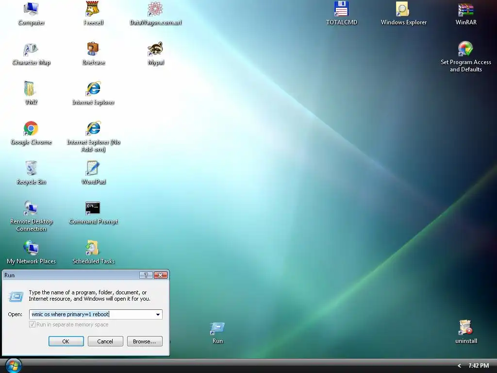Expand hidden tray icons with the arrow
This screenshot has height=373, width=497.
tap(459, 366)
